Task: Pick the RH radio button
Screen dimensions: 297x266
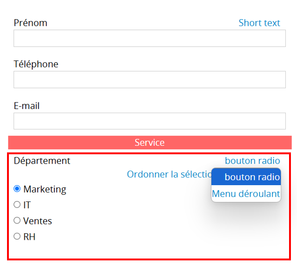Action: [17, 236]
